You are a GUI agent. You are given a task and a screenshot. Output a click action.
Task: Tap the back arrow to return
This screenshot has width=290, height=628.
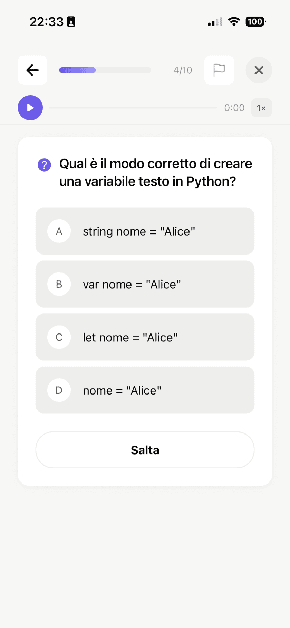point(32,70)
